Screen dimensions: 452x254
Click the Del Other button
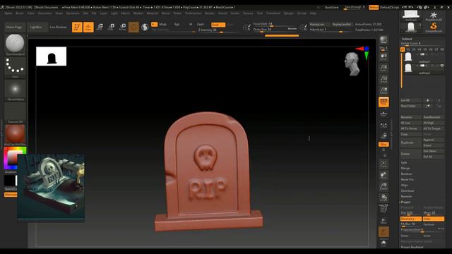tap(433, 151)
